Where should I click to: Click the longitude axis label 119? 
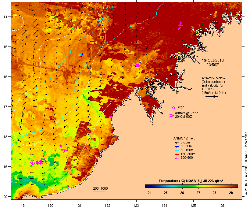pos(22,206)
